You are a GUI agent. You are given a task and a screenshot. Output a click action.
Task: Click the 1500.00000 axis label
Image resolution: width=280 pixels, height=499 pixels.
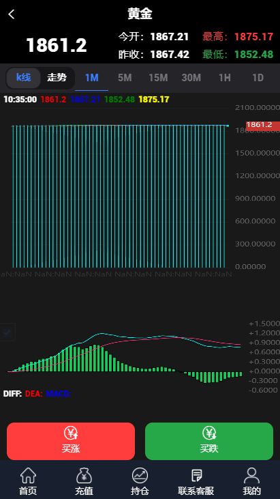coord(258,153)
